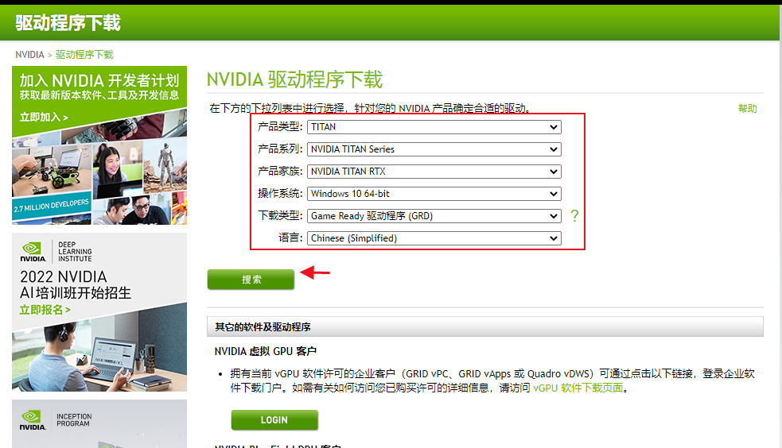Open the vGPU 软件下载页面 link
This screenshot has height=448, width=782.
pyautogui.click(x=578, y=388)
